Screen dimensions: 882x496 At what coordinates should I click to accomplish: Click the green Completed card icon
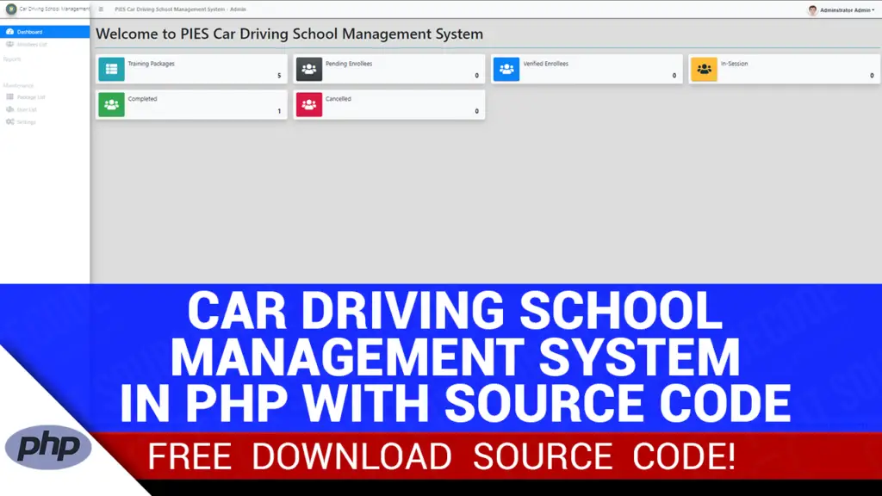pos(111,104)
